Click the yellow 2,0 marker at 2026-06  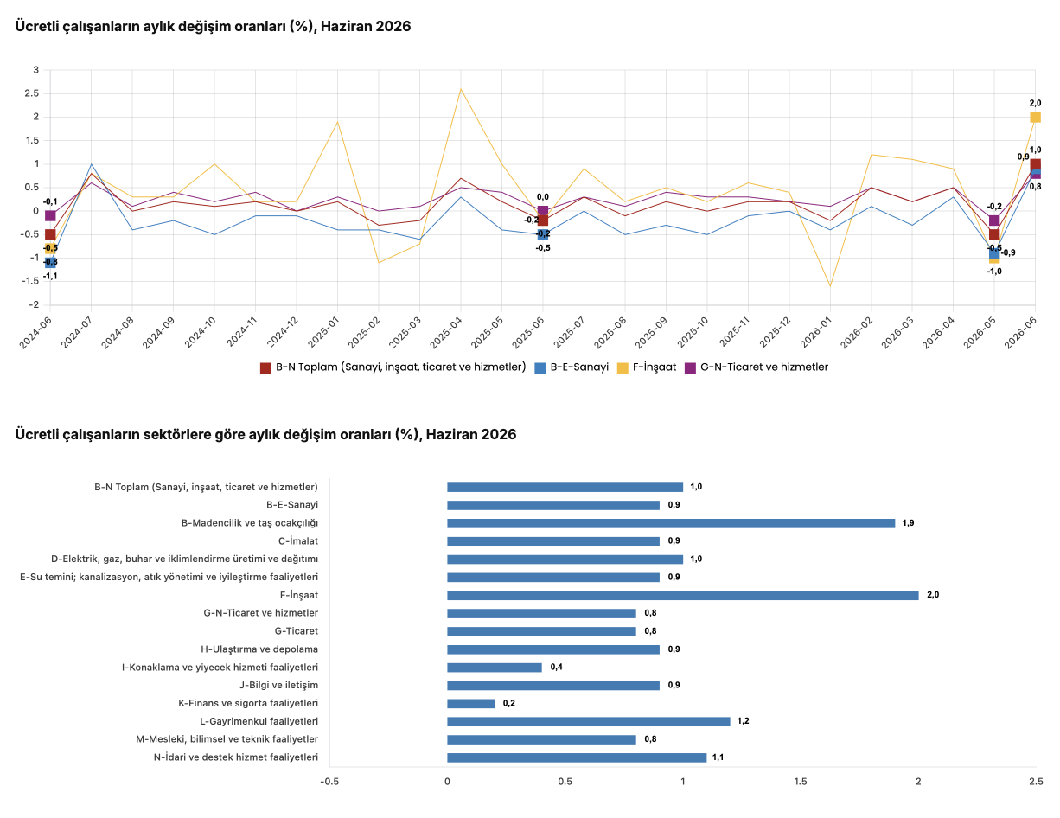[x=1035, y=117]
